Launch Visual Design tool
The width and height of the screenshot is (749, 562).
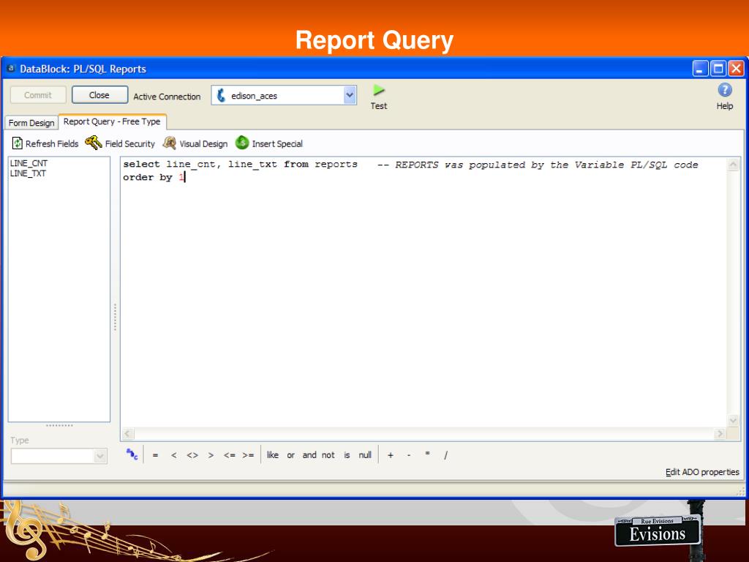[x=170, y=143]
